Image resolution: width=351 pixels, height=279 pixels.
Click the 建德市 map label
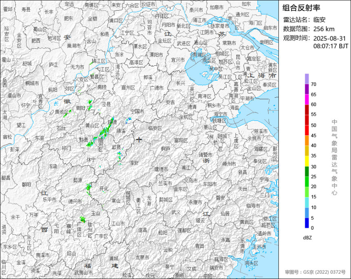(161, 169)
